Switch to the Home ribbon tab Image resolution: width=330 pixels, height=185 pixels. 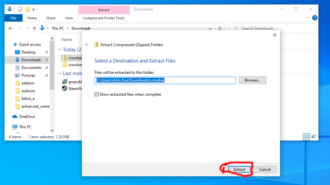coord(32,18)
